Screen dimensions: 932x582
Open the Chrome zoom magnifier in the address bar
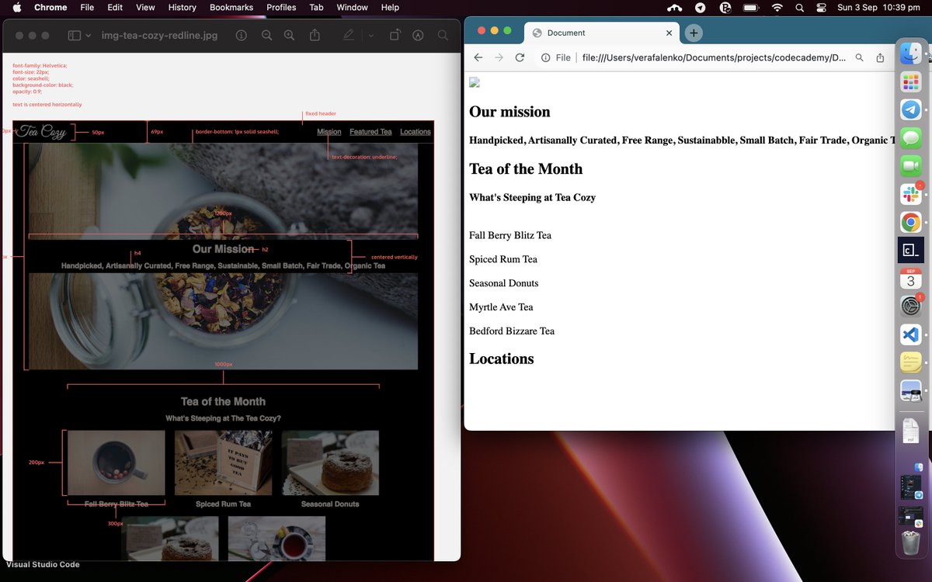(x=859, y=57)
